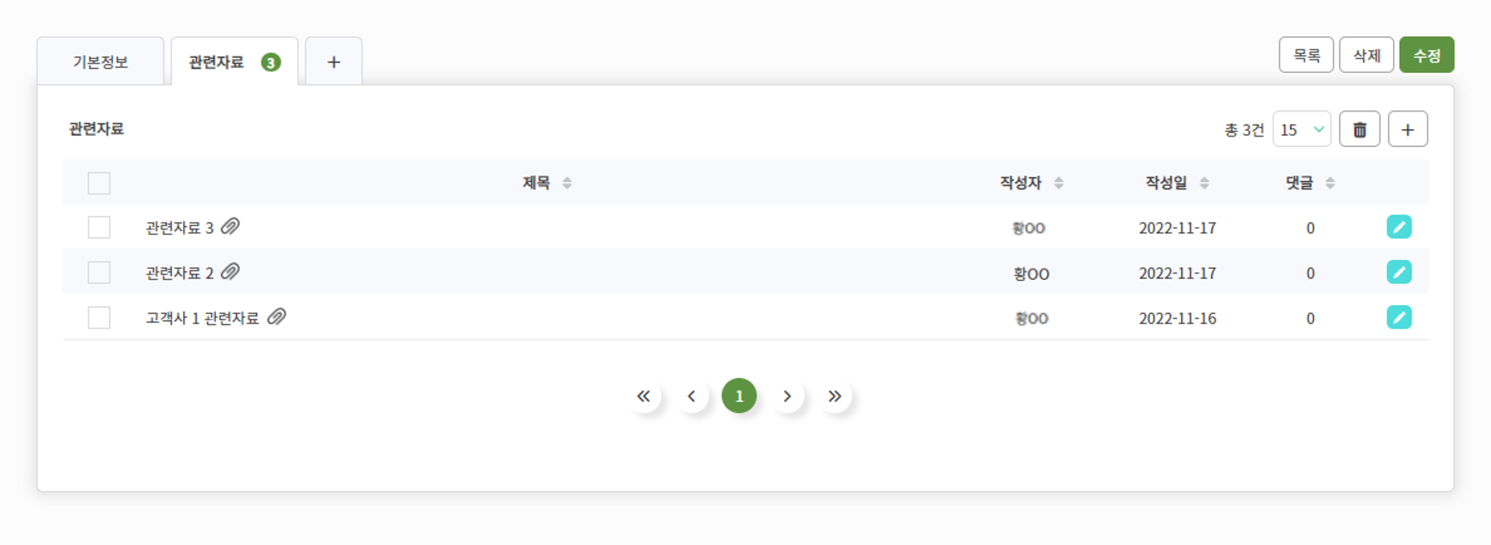Click the trash delete icon
1491x545 pixels.
[x=1359, y=129]
